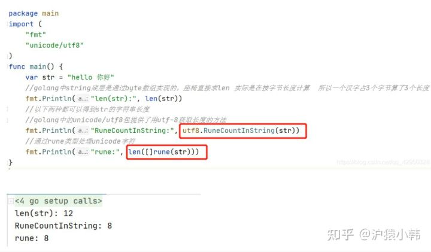
Task: Click output line len(str): 12
Action: 44,214
